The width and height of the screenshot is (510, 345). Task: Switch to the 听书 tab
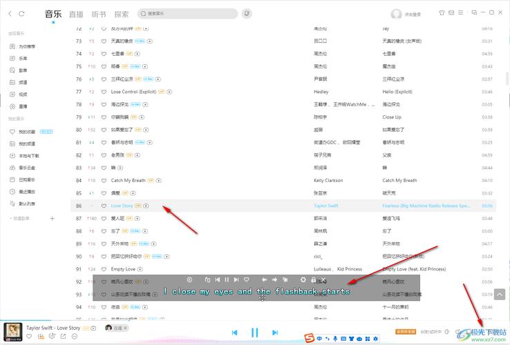point(99,14)
